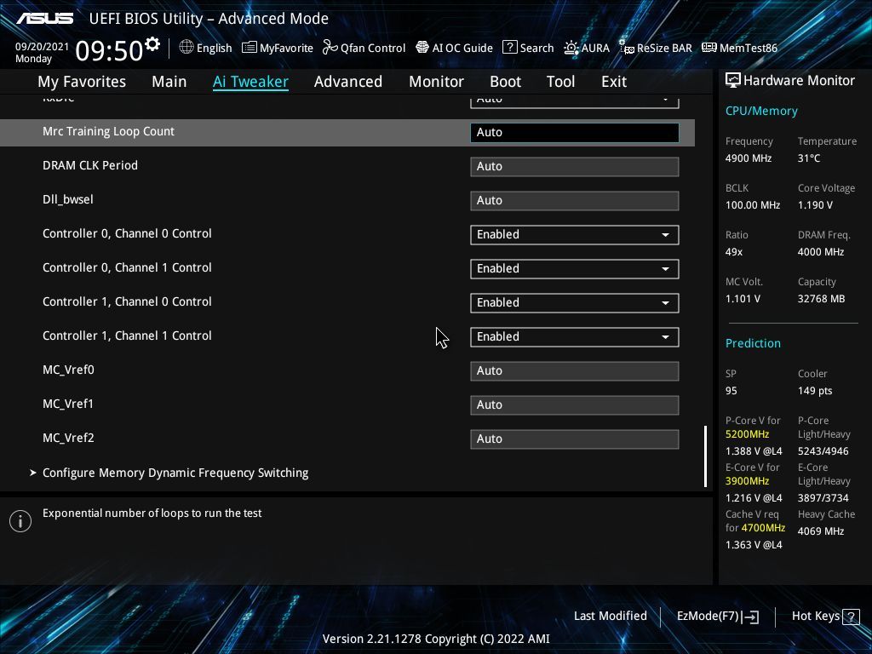
Task: Switch to the Main tab
Action: [x=169, y=82]
